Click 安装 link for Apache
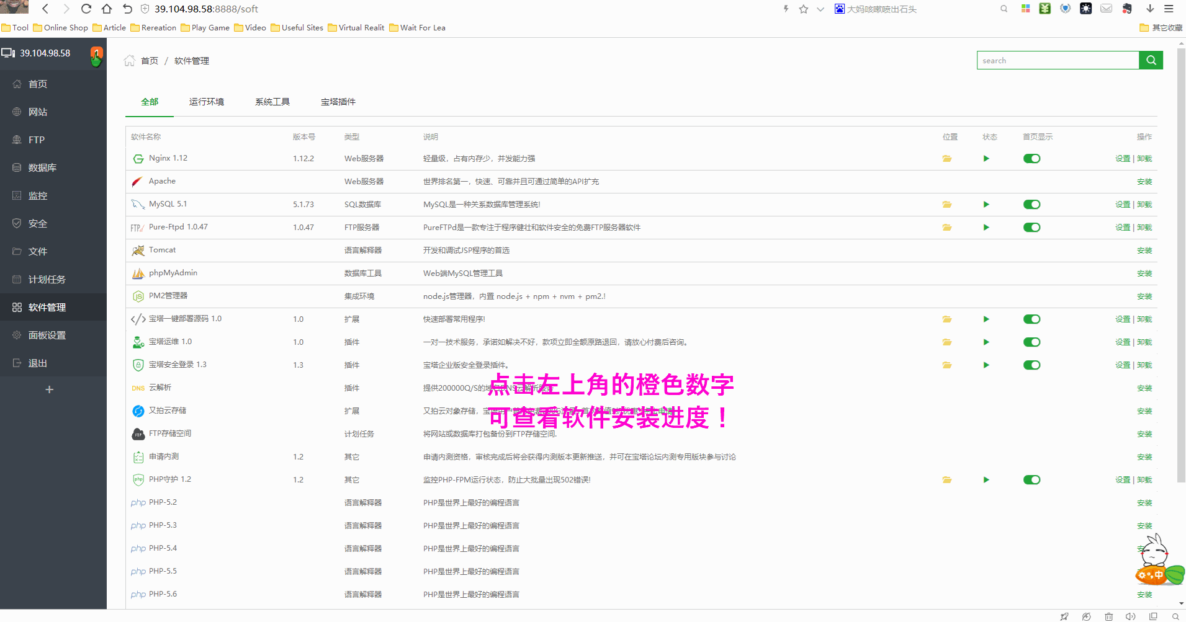Image resolution: width=1186 pixels, height=622 pixels. pyautogui.click(x=1144, y=182)
